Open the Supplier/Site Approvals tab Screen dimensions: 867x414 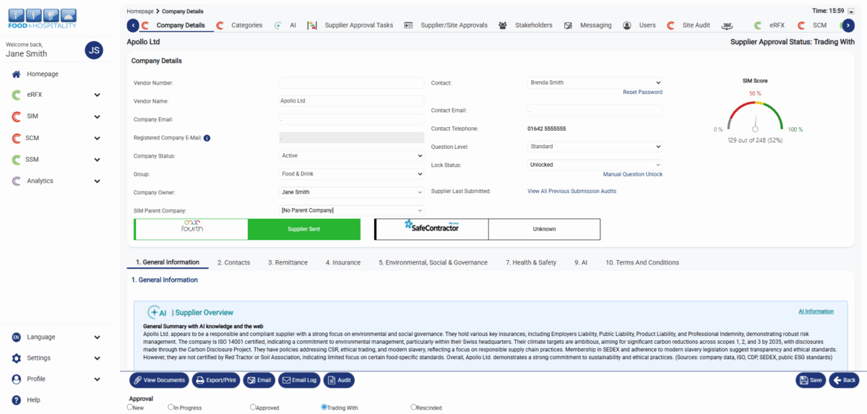(x=452, y=25)
